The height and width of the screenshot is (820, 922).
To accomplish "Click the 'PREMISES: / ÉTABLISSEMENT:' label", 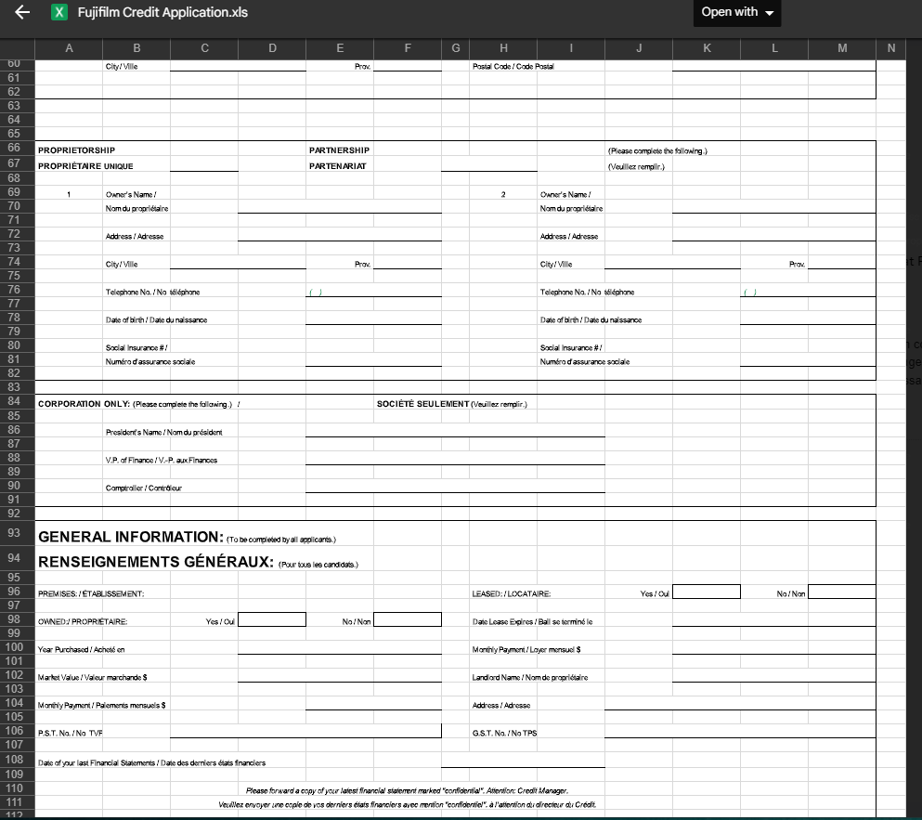I will (91, 594).
